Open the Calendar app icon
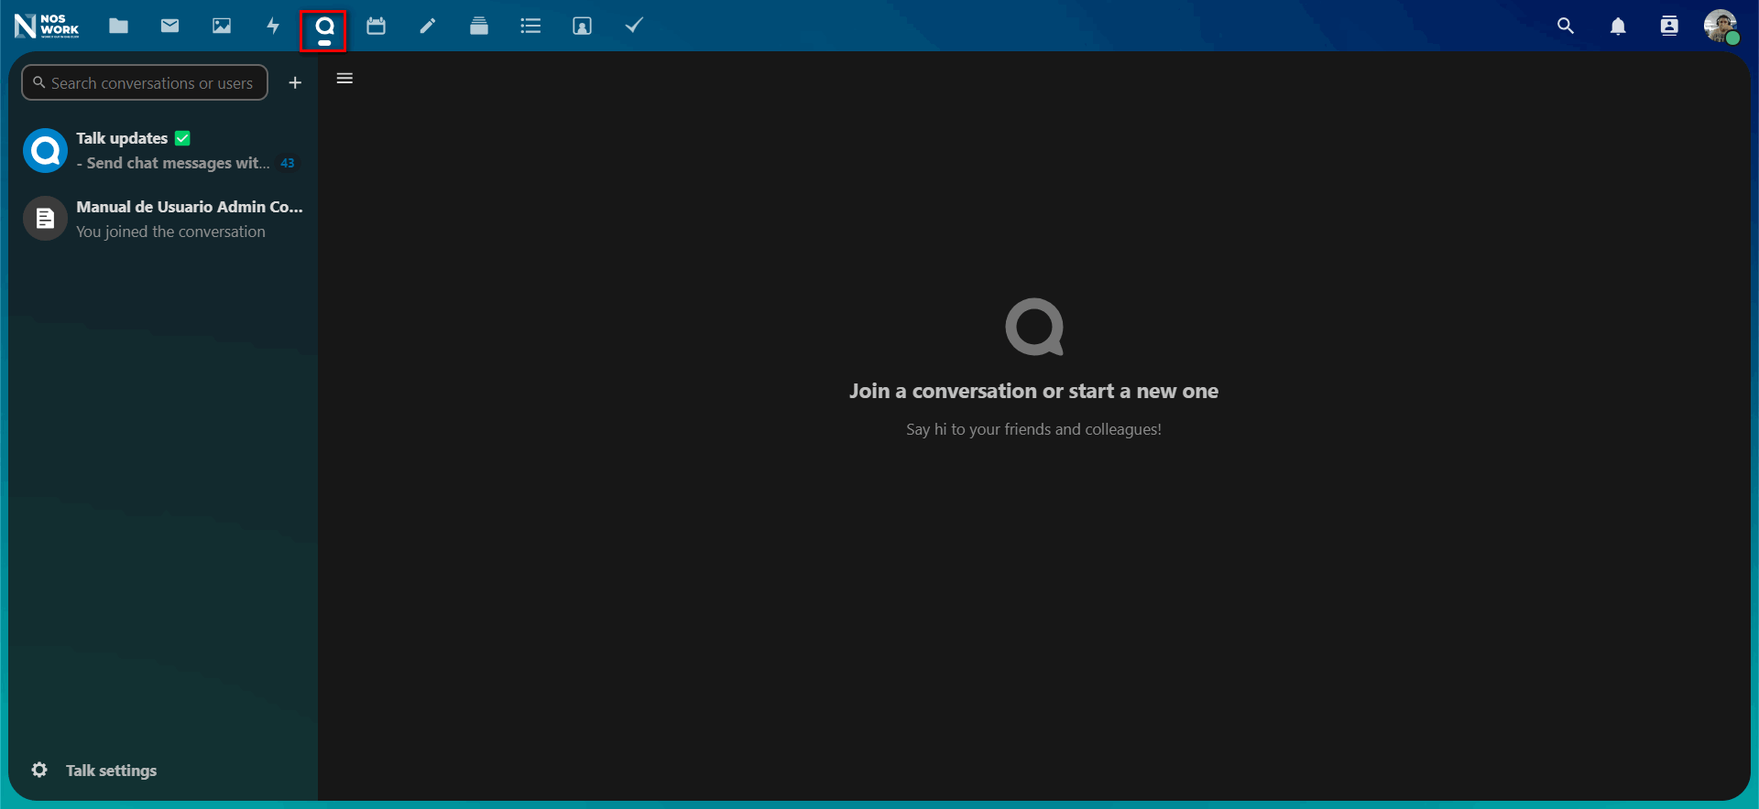Image resolution: width=1759 pixels, height=809 pixels. tap(376, 26)
